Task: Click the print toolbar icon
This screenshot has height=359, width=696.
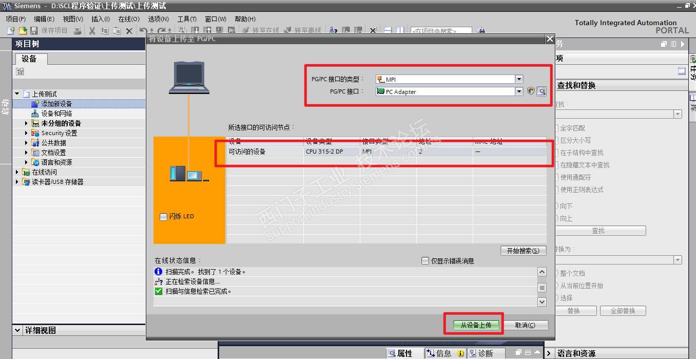Action: [77, 31]
